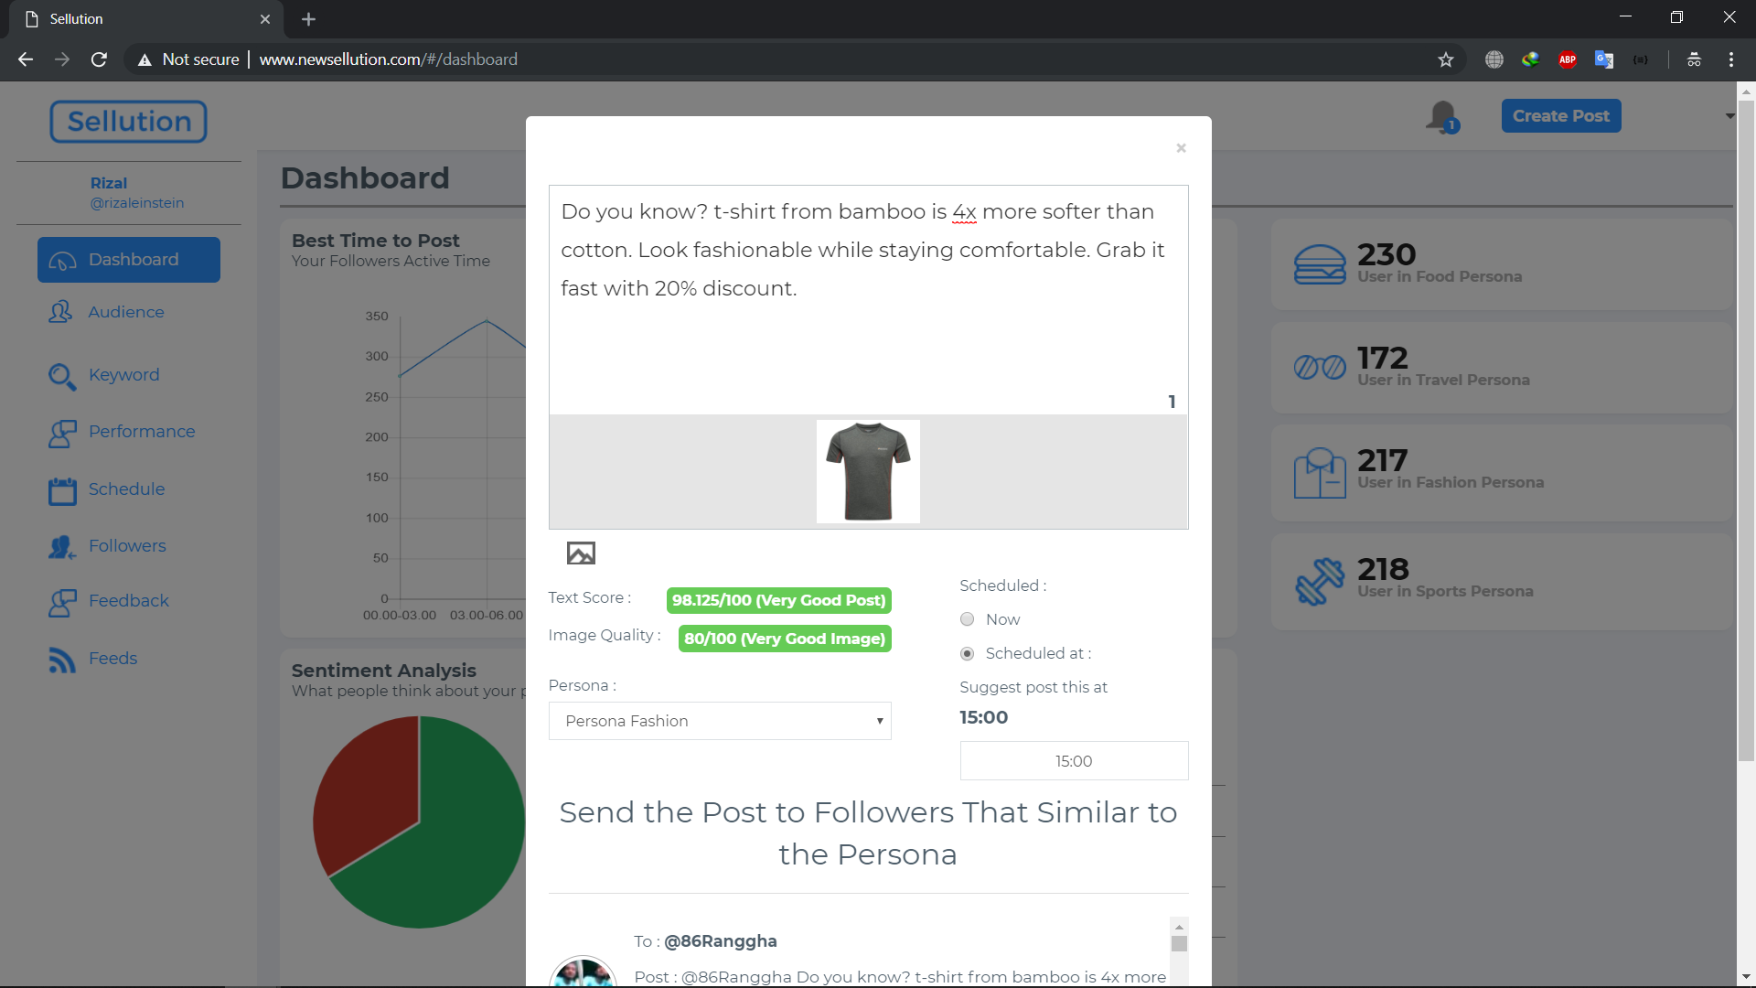Click the Sellution logo link
The width and height of the screenshot is (1756, 988).
click(129, 122)
